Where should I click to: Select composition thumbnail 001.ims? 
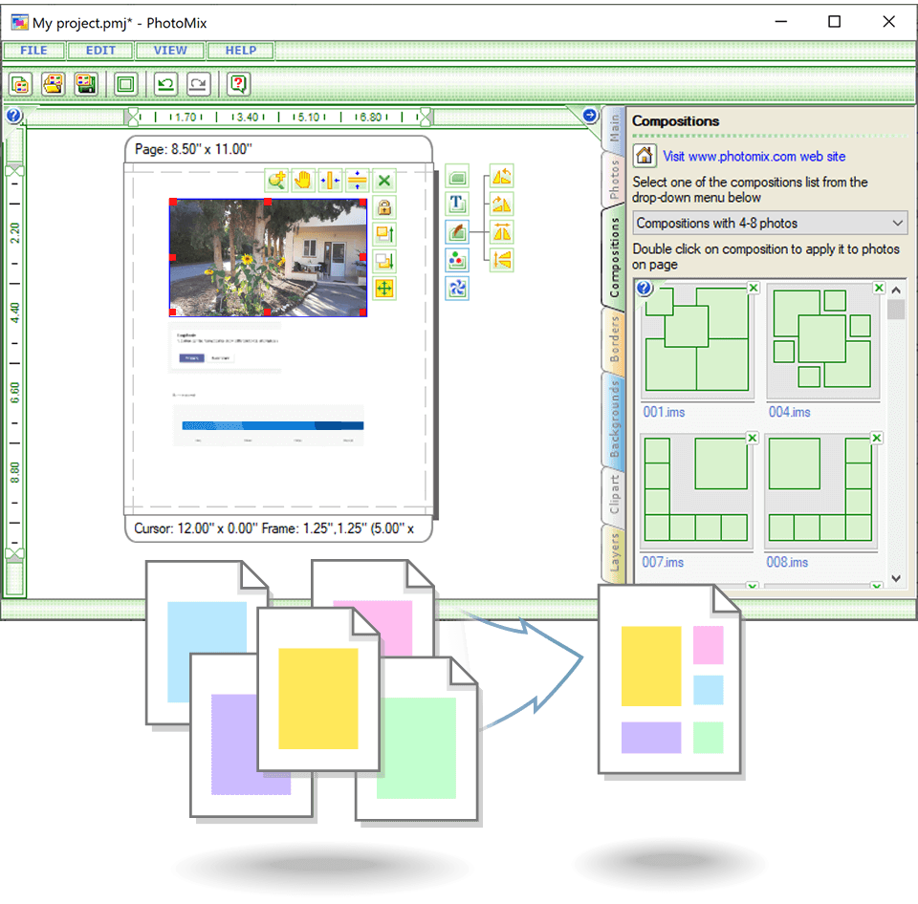point(697,340)
